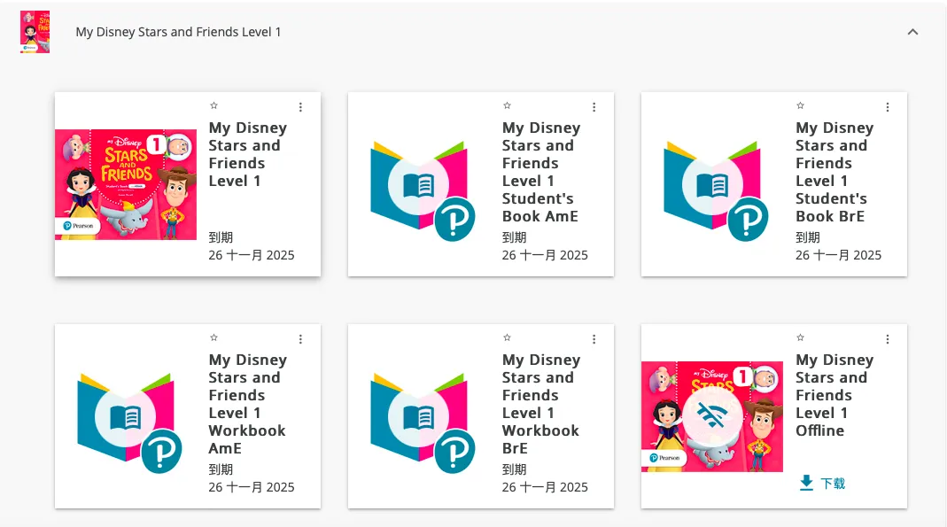Star the Student's Book AmE card
The image size is (947, 527).
pos(507,105)
